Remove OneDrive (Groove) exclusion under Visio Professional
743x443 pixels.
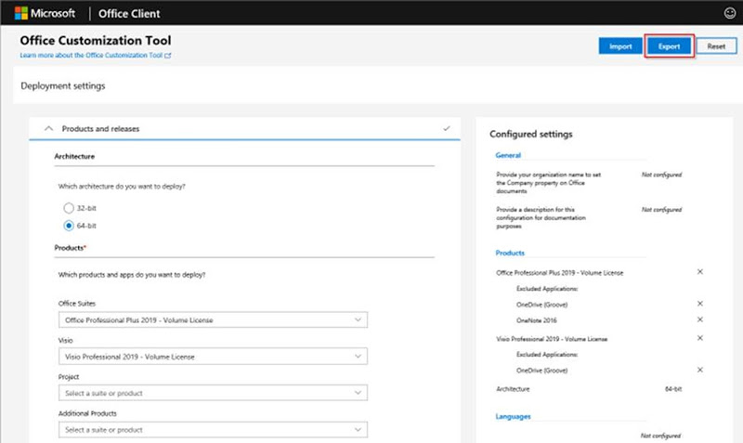[700, 370]
